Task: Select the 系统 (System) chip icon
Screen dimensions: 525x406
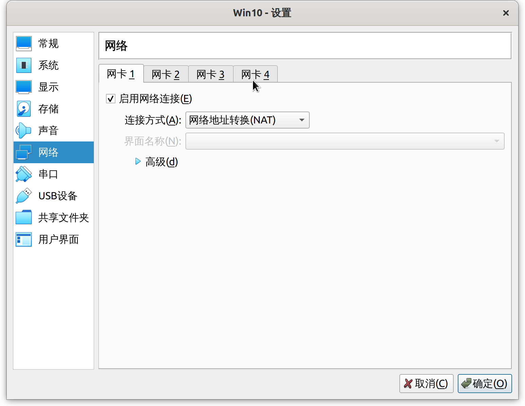Action: (x=24, y=65)
